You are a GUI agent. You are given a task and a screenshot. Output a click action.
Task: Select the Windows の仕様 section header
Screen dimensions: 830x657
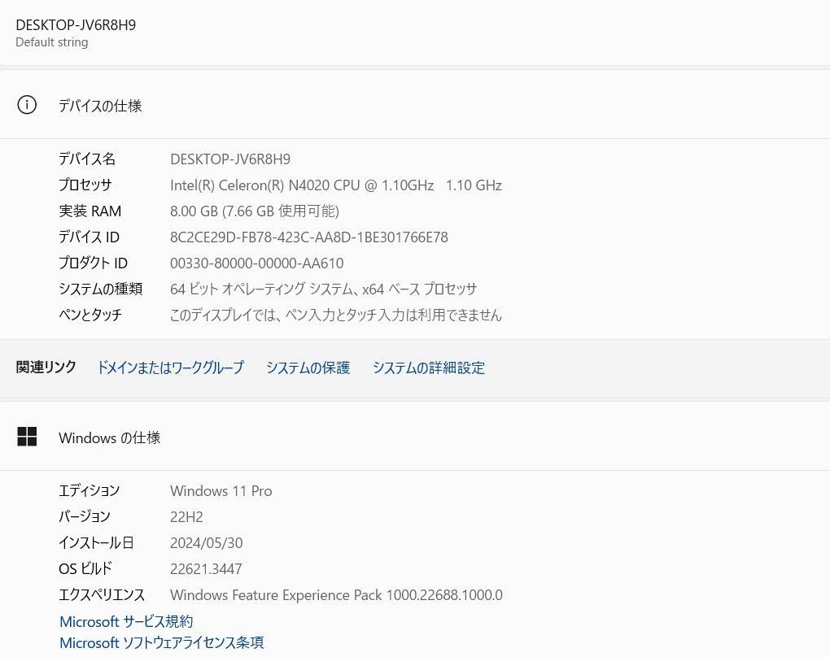110,437
